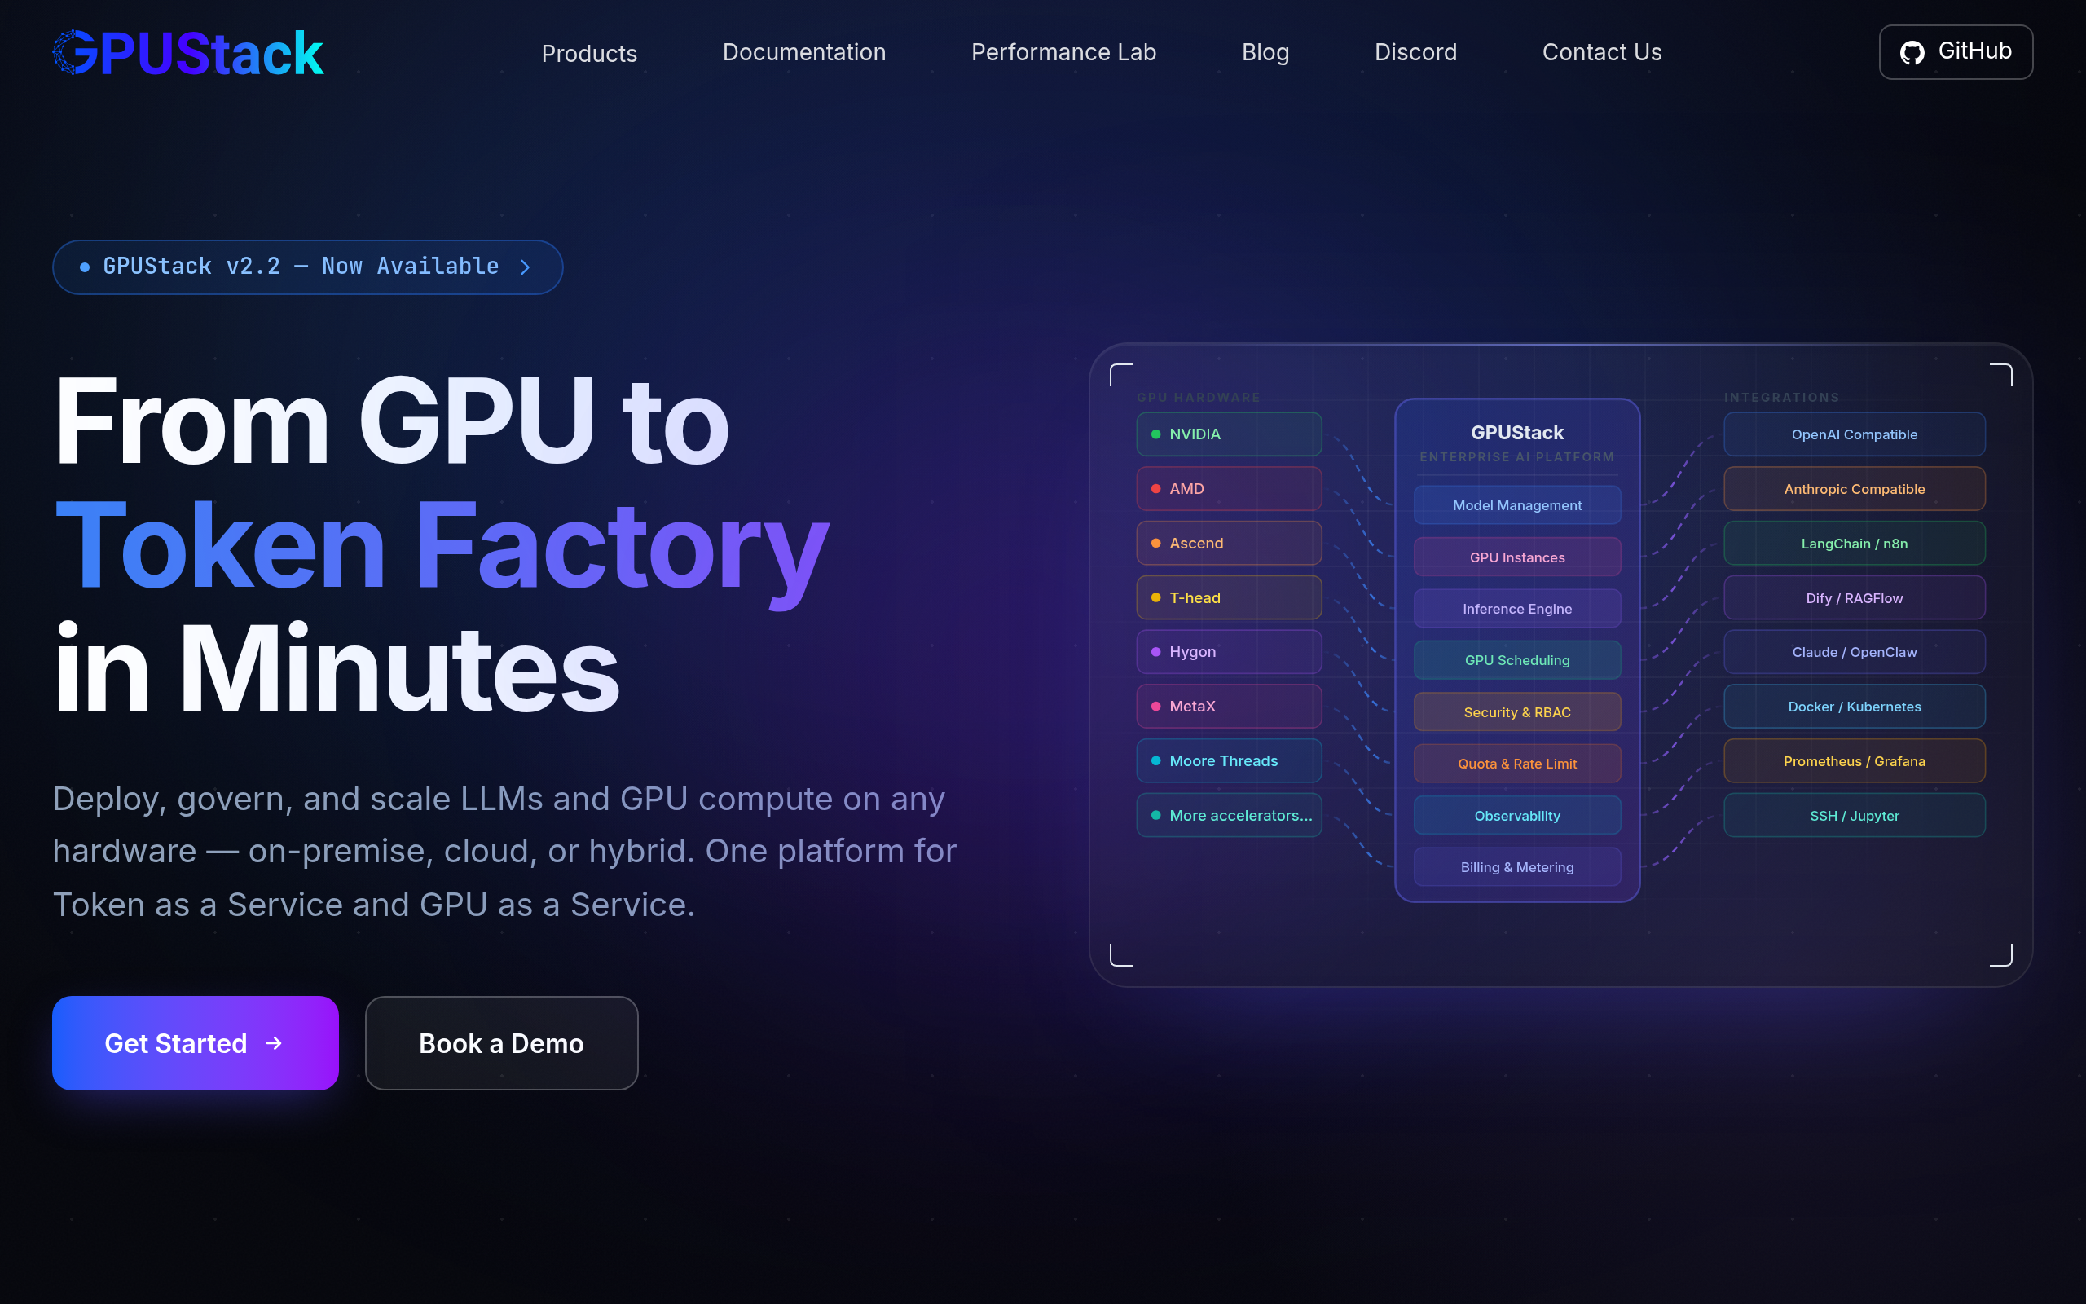This screenshot has height=1304, width=2086.
Task: Select the AMD hardware chip
Action: pyautogui.click(x=1228, y=488)
